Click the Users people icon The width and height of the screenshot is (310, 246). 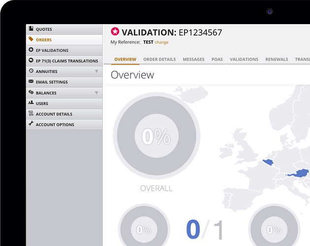click(31, 103)
